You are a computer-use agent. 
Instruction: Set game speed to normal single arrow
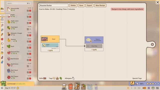coord(131,88)
